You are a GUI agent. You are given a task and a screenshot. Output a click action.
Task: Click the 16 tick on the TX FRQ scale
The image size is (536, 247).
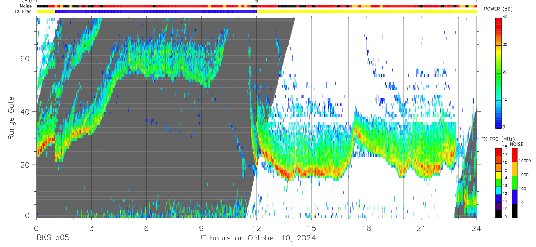(505, 162)
